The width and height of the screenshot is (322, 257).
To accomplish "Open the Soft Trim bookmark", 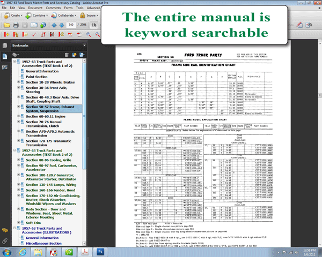I will (x=33, y=223).
